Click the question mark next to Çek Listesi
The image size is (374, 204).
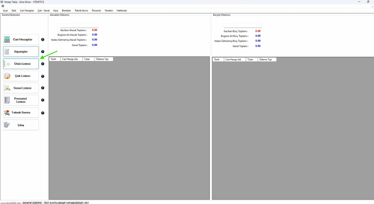(x=43, y=76)
